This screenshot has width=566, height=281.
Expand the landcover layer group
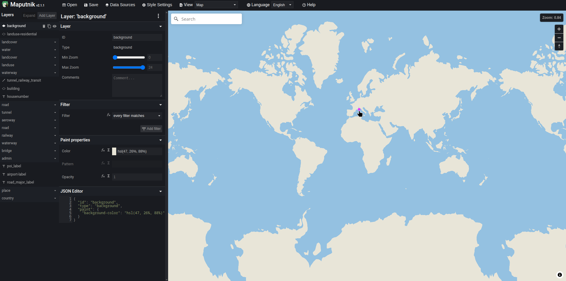[55, 42]
